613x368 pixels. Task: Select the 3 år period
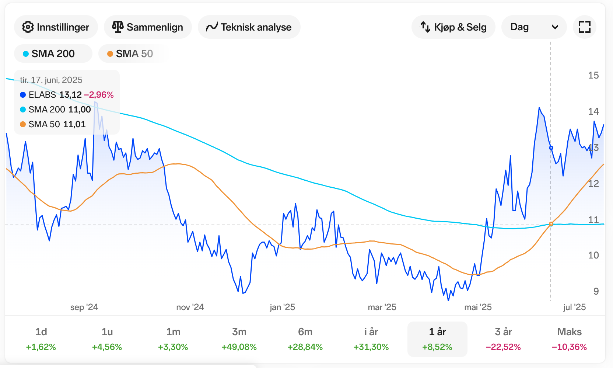(503, 339)
